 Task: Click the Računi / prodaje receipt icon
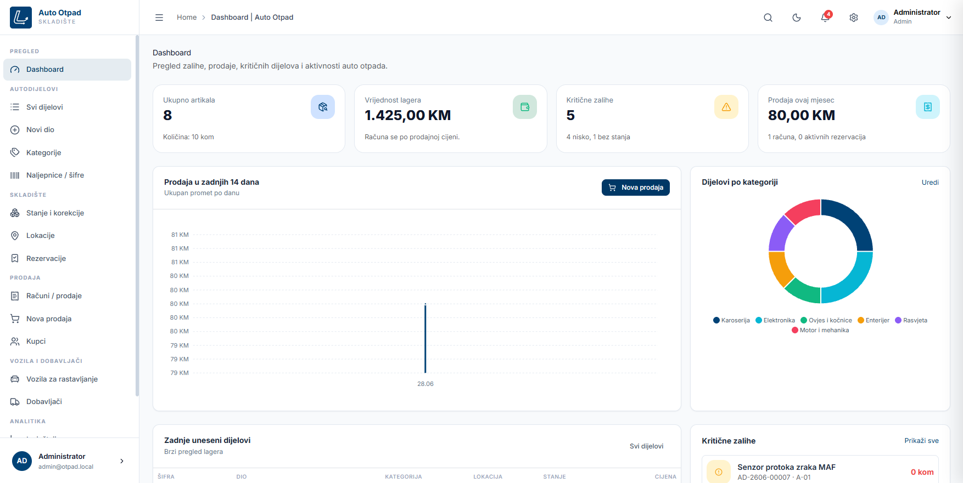15,296
